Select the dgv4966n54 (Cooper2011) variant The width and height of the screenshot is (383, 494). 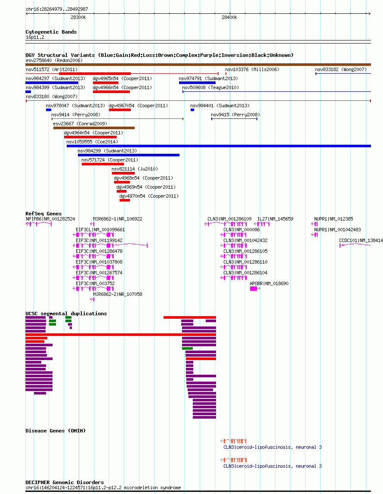[x=122, y=87]
